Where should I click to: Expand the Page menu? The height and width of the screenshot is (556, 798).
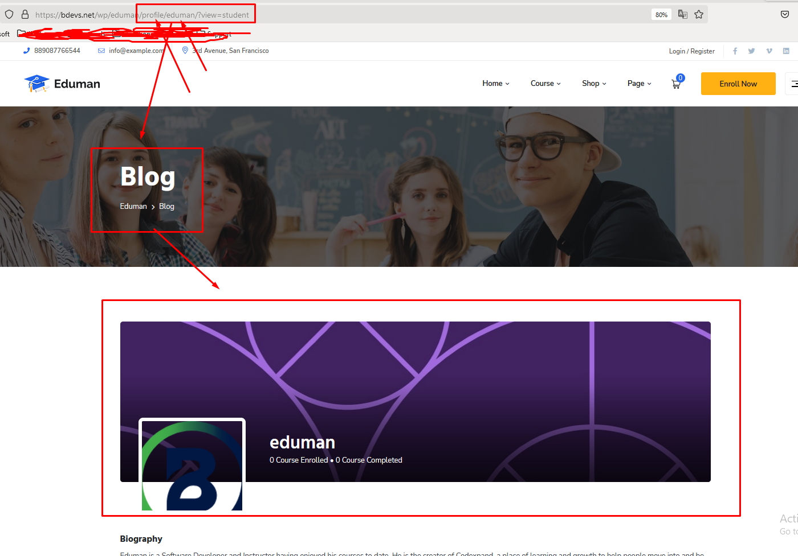click(639, 84)
